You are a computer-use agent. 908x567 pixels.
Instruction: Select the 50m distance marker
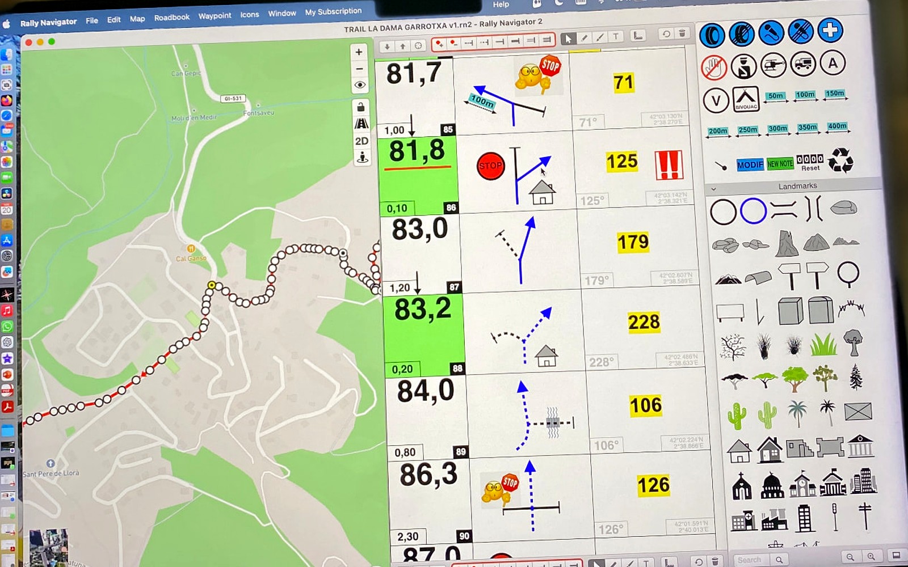(776, 97)
